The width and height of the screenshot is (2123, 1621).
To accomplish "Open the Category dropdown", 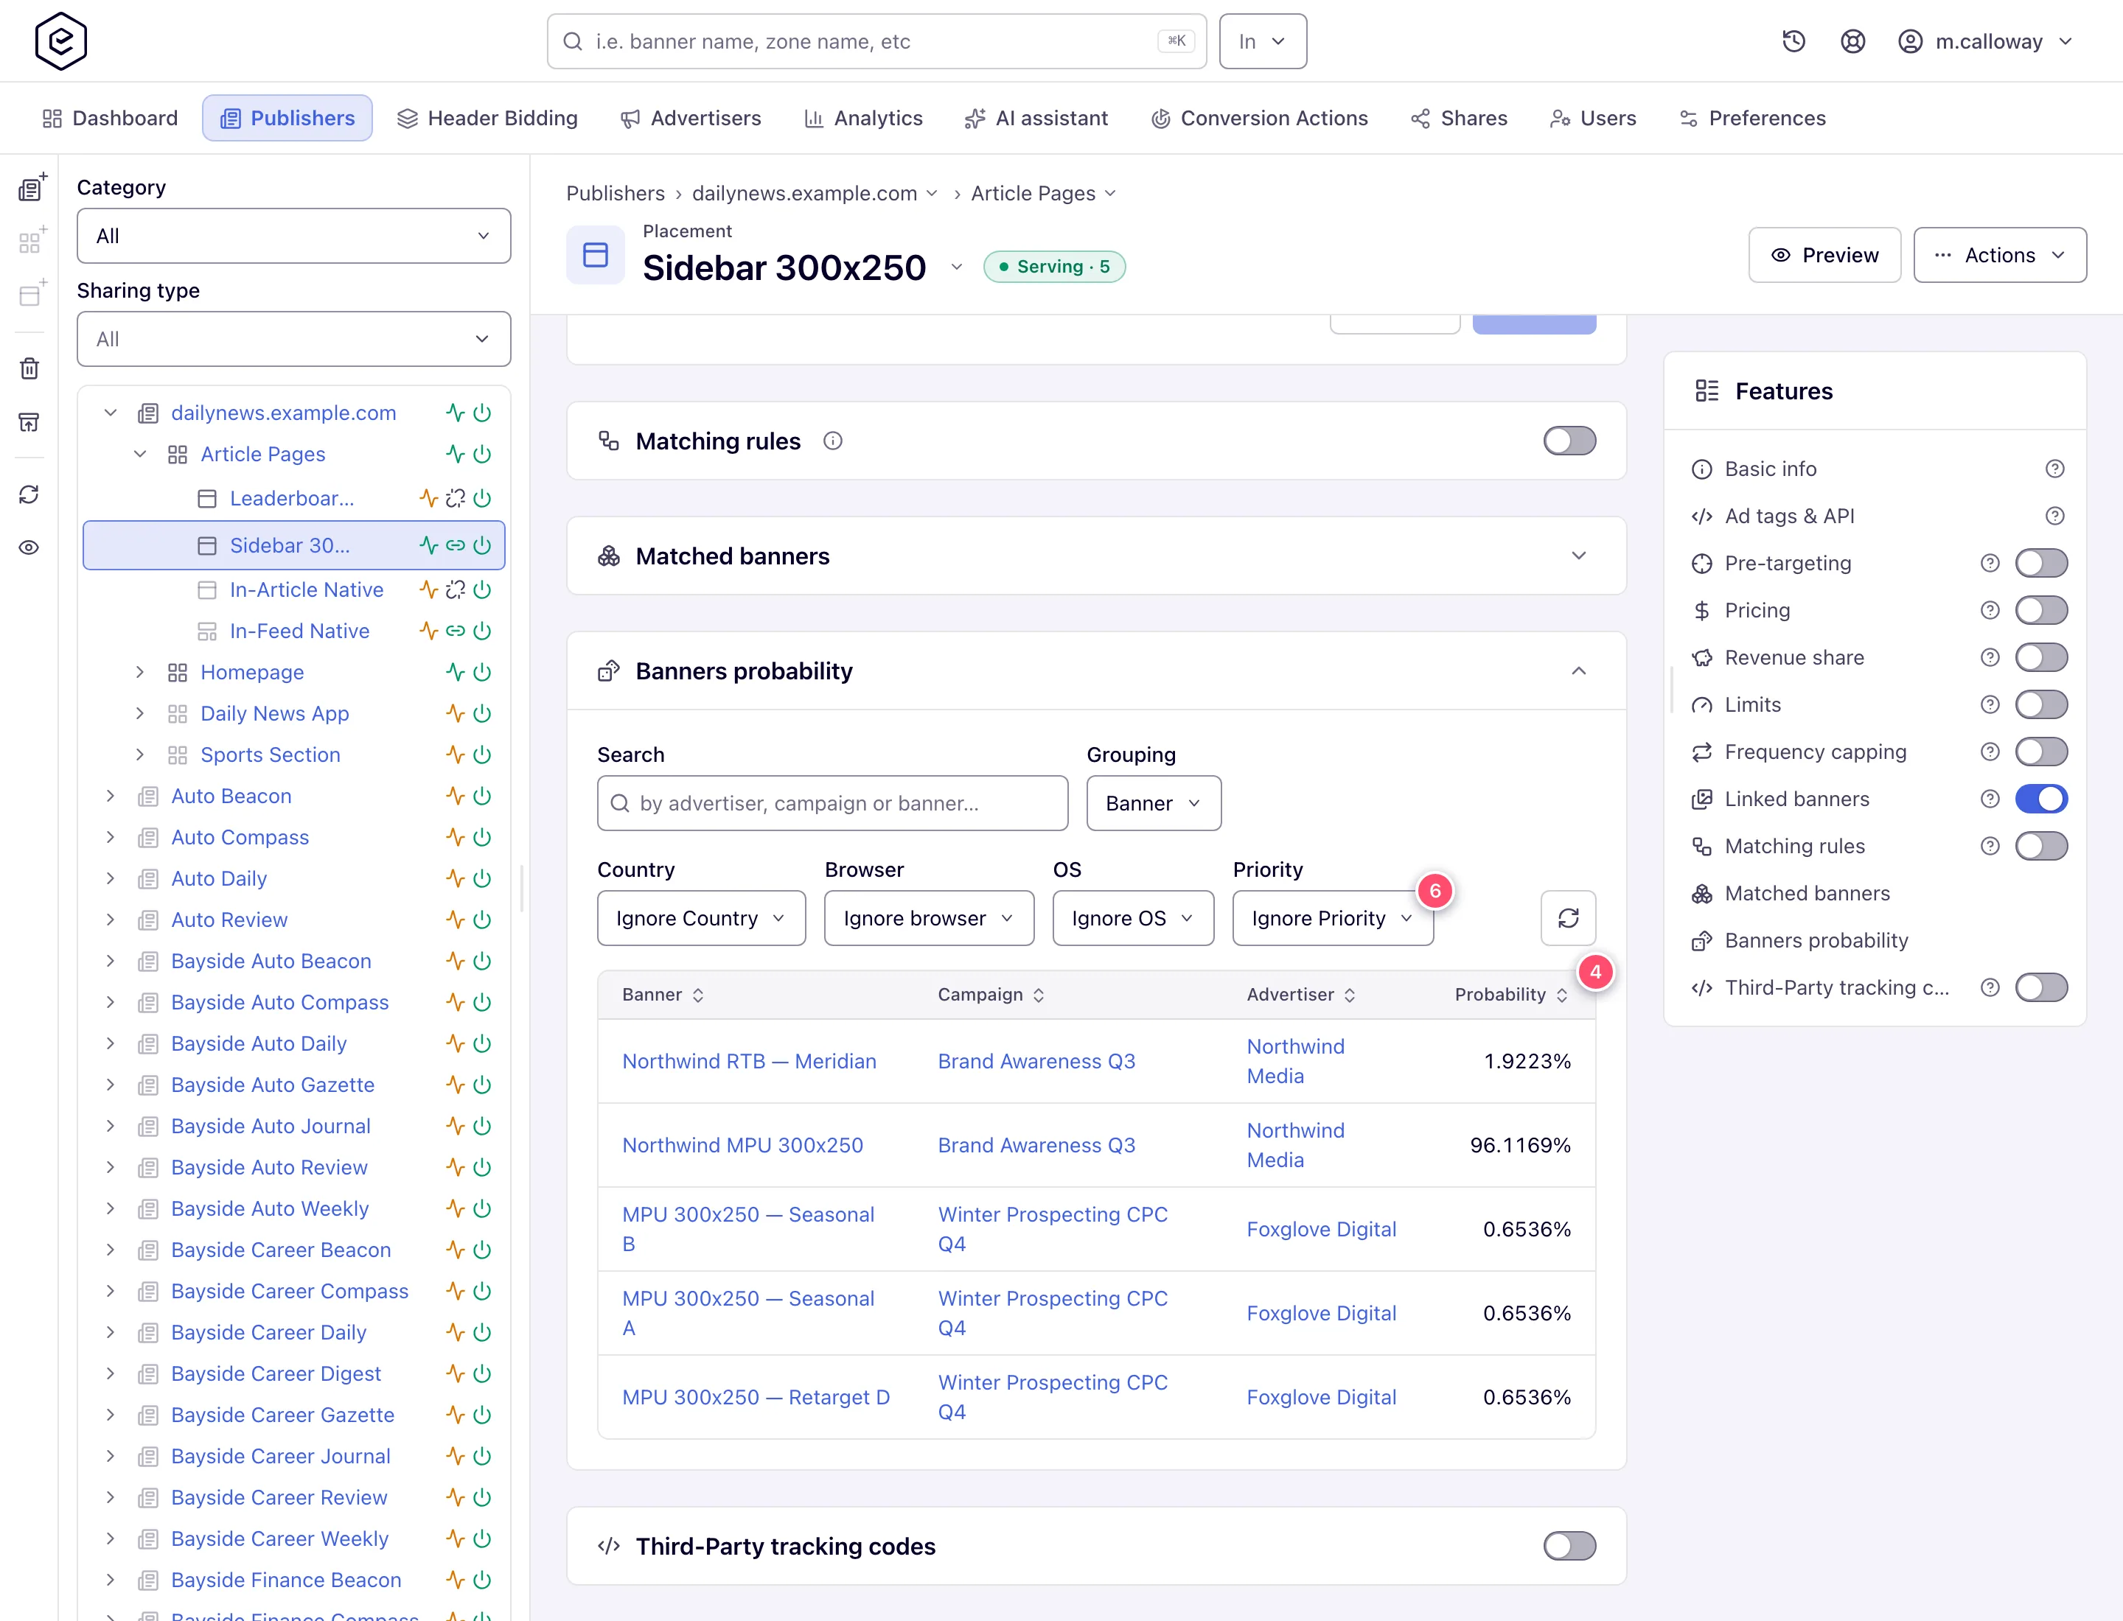I will [293, 236].
